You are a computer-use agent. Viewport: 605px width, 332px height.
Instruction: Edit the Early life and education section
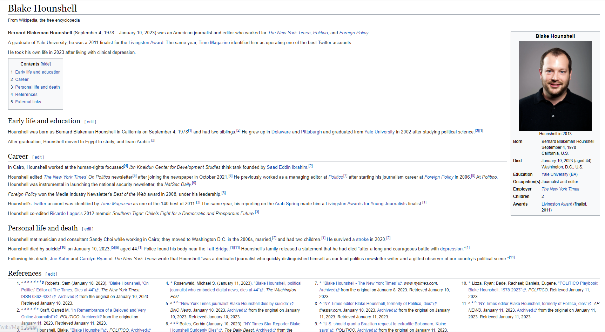click(x=90, y=122)
